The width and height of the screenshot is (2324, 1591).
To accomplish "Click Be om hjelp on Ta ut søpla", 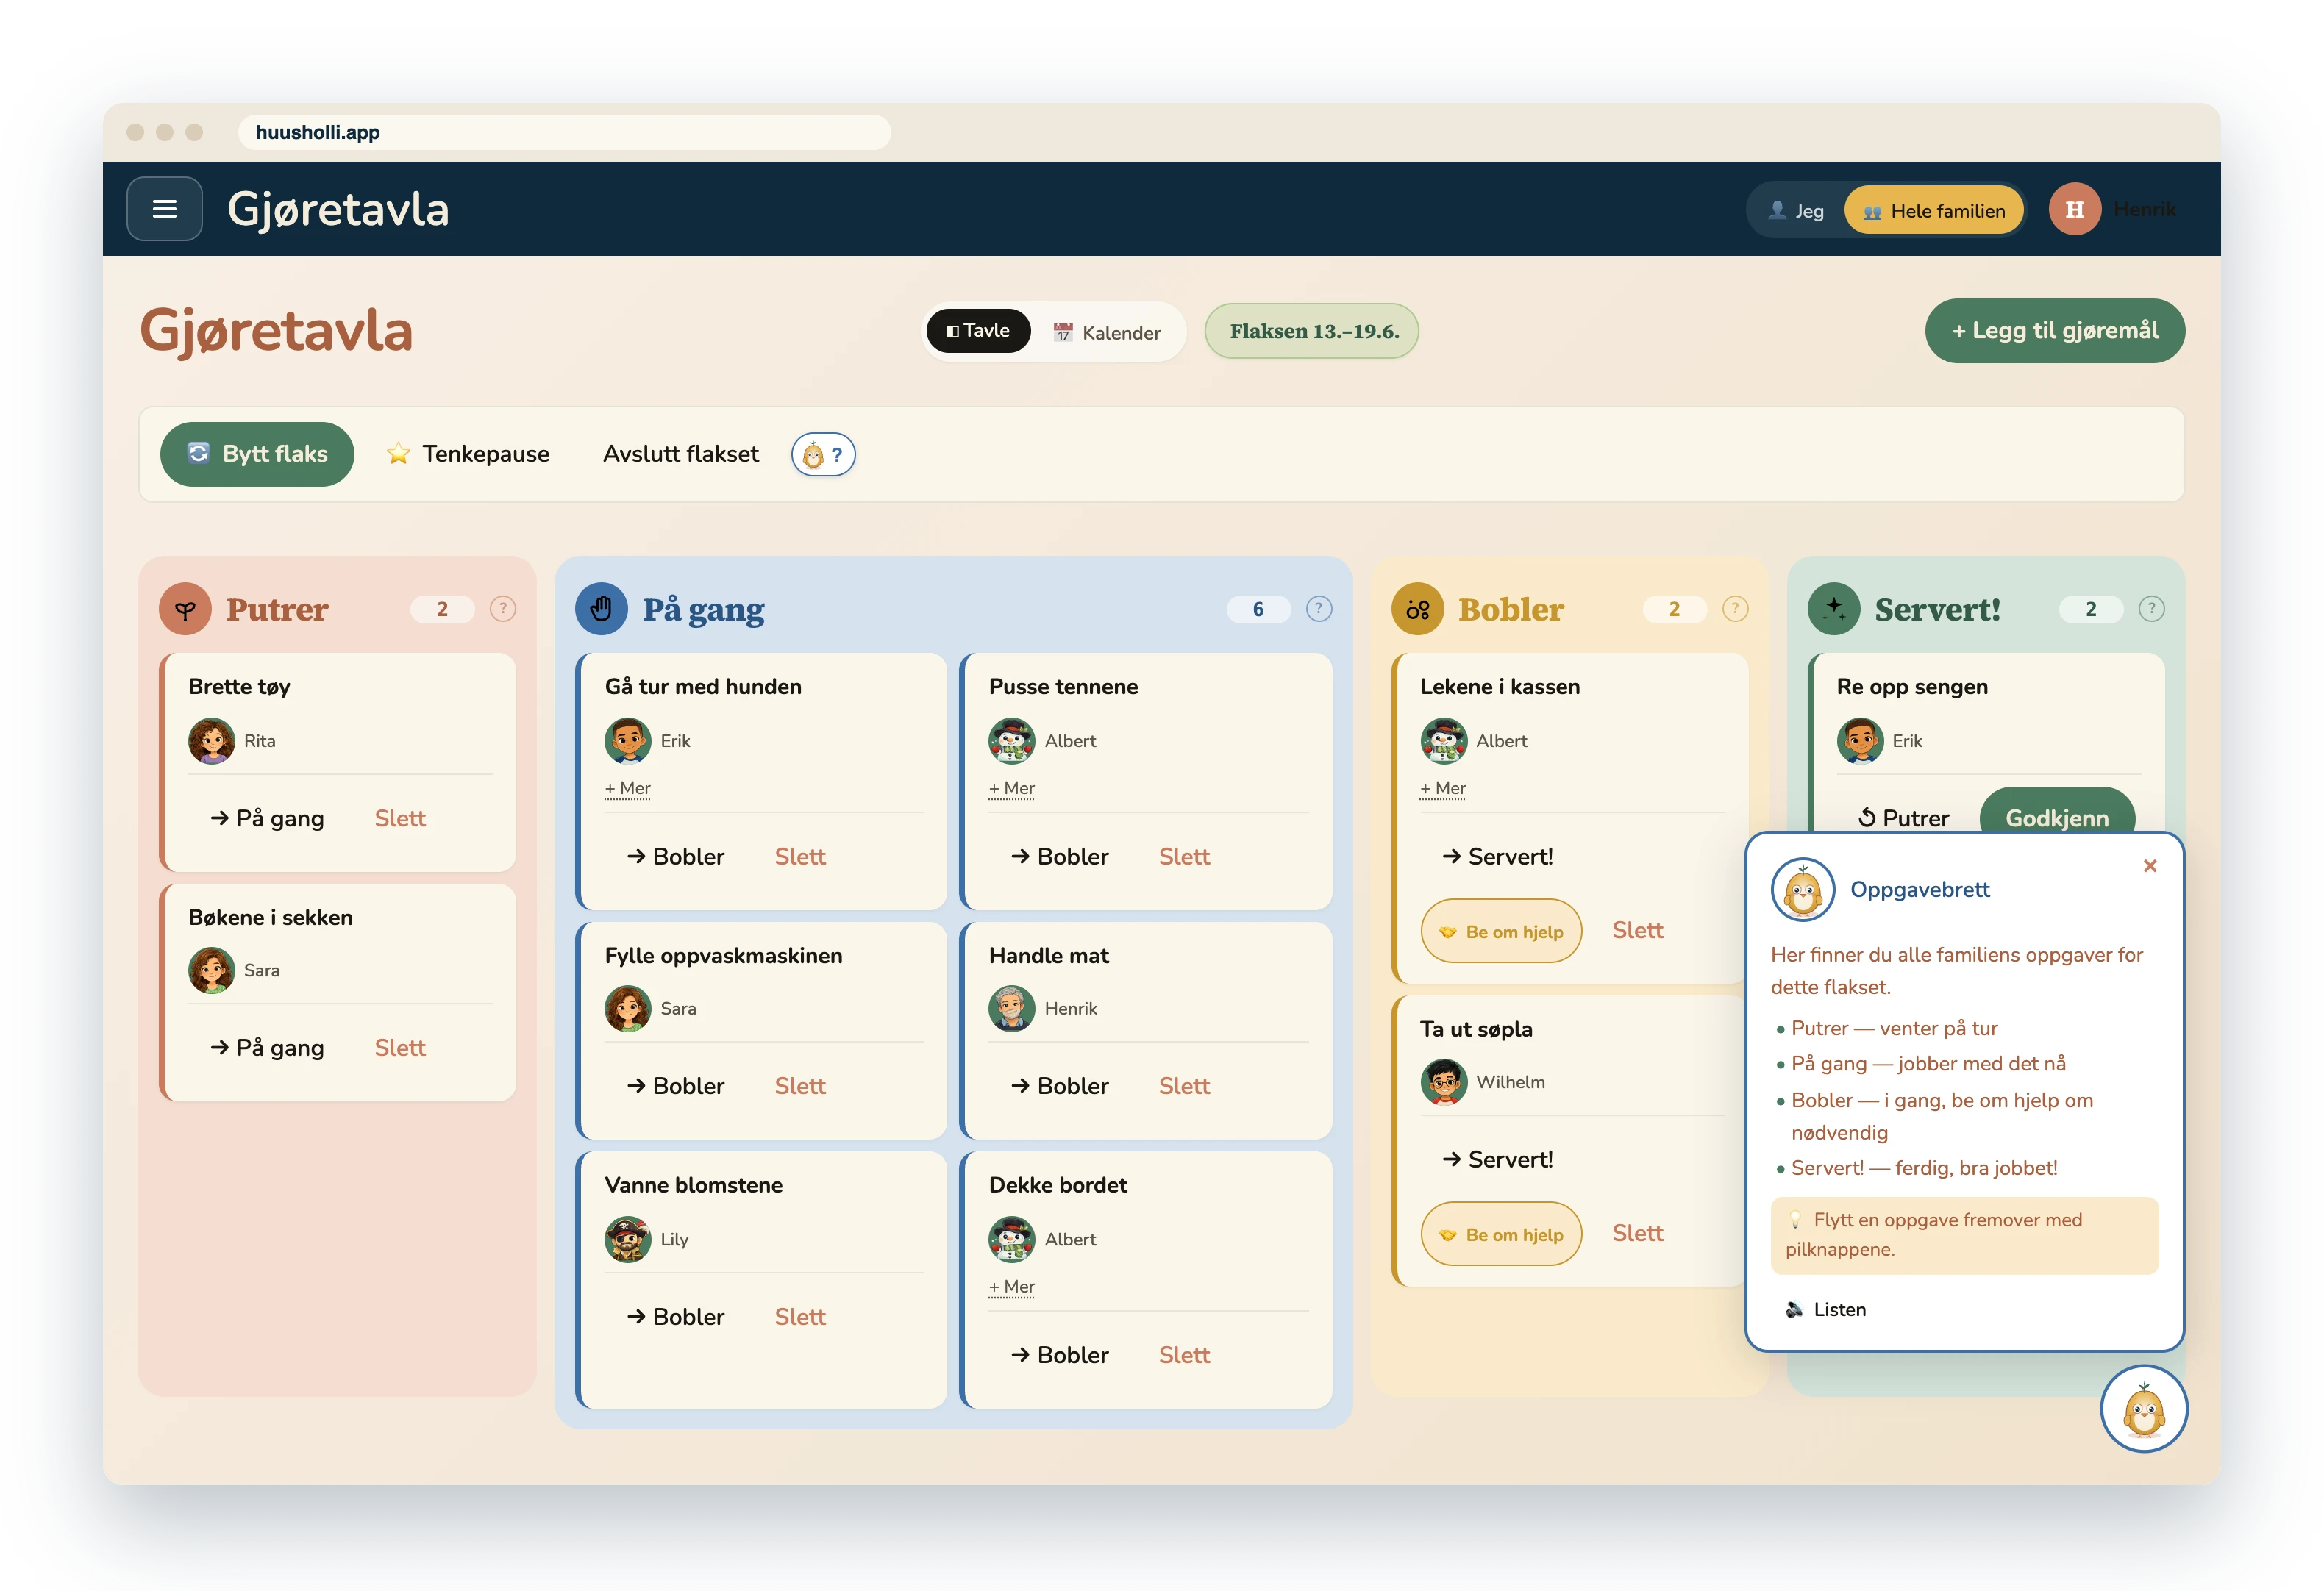I will coord(1501,1234).
